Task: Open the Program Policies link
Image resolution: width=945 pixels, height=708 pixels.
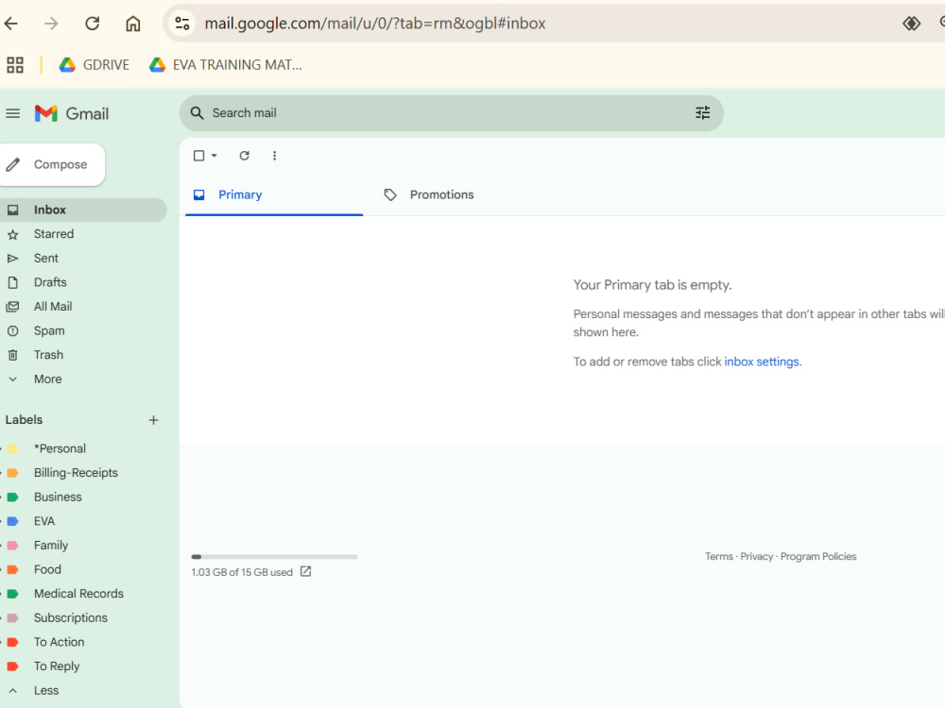Action: [x=818, y=556]
